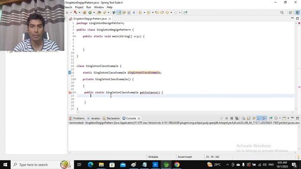This screenshot has height=169, width=301.
Task: Open the dropdown beside the New Java Class icon
Action: pyautogui.click(x=94, y=13)
